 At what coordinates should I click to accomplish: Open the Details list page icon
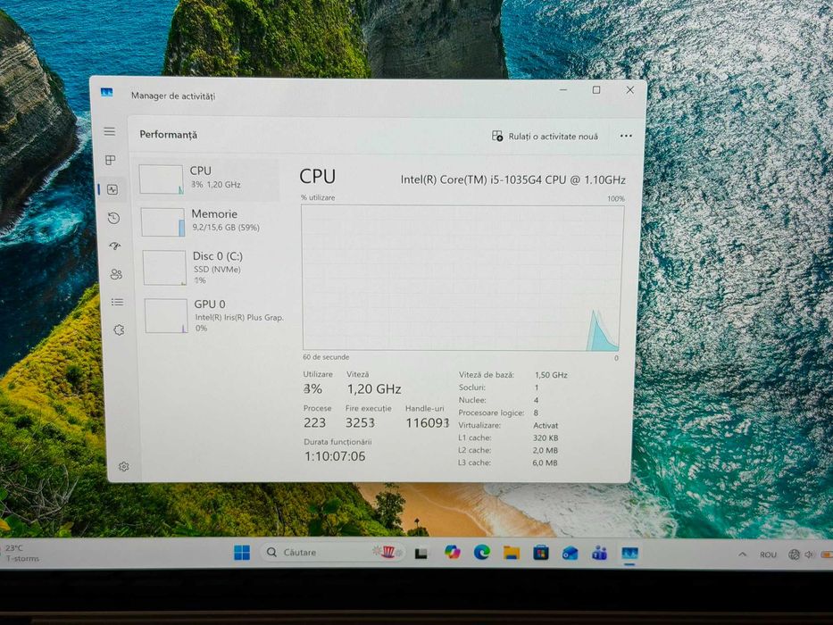118,303
